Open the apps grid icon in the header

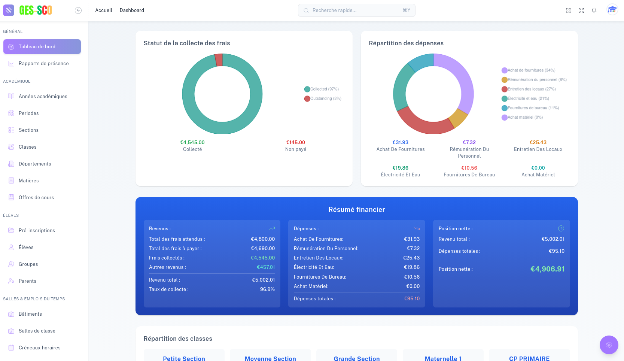tap(568, 10)
